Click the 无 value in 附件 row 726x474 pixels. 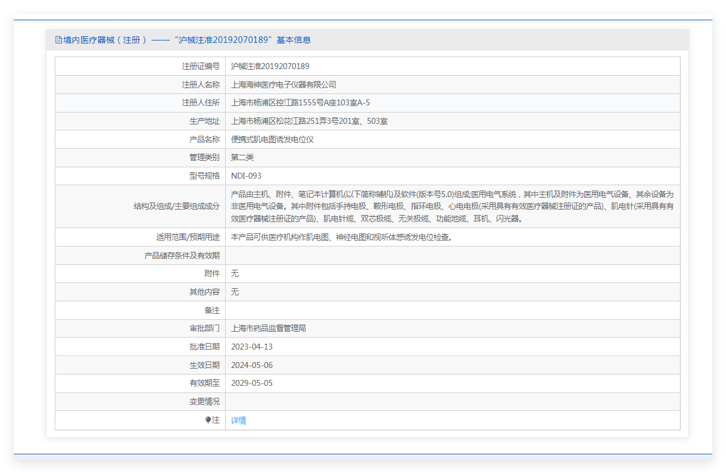click(235, 273)
